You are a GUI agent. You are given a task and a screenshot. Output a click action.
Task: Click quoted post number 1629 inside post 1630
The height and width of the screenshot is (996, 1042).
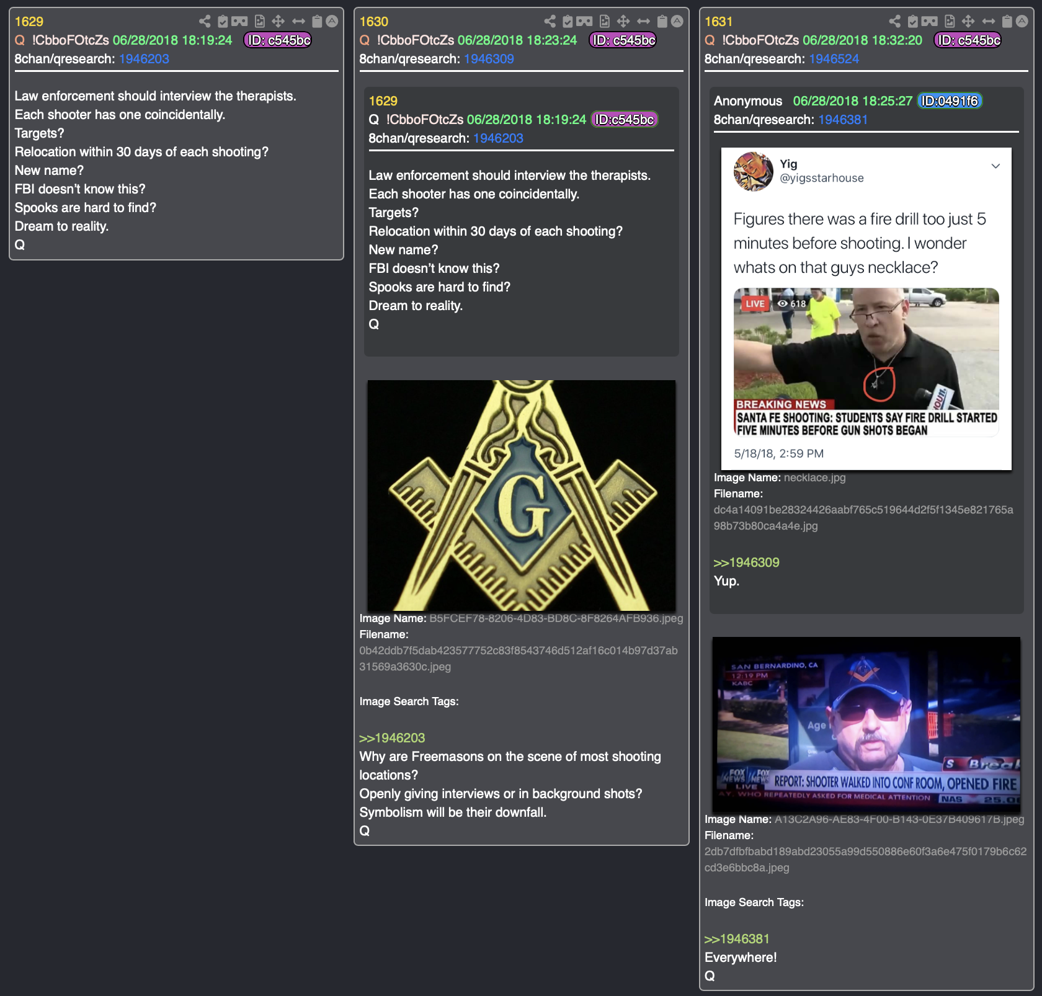click(383, 101)
